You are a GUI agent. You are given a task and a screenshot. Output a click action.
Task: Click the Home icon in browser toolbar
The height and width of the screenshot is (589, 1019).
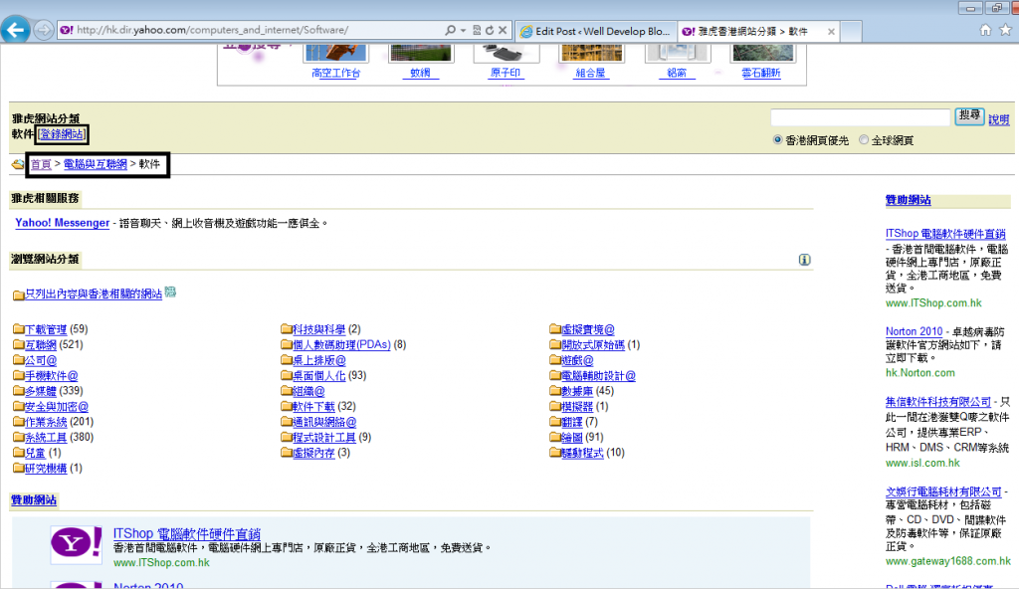pos(985,30)
